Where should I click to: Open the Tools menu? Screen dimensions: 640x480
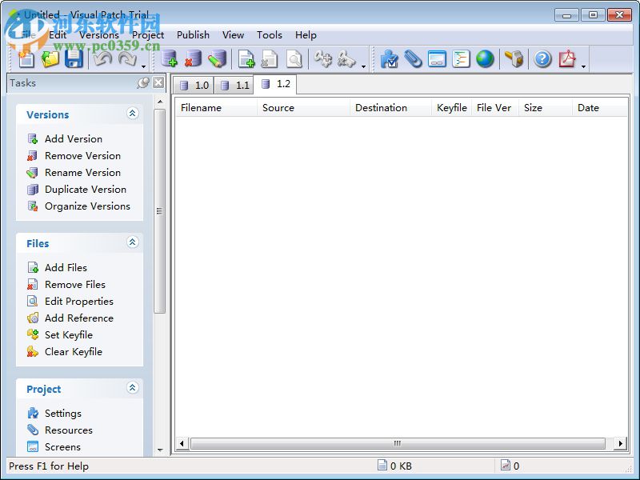270,35
